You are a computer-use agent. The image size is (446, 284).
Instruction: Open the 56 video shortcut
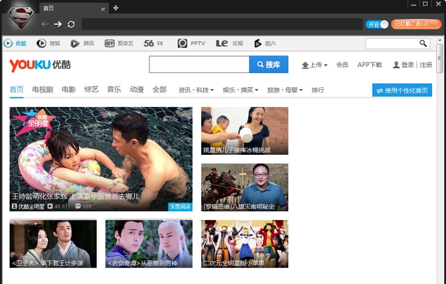pos(153,43)
